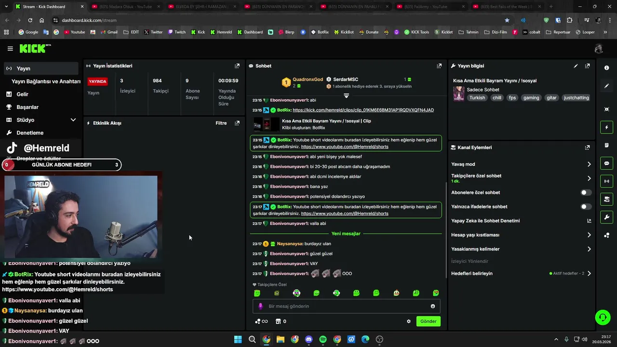Open the Kick hamburger menu

[x=10, y=49]
